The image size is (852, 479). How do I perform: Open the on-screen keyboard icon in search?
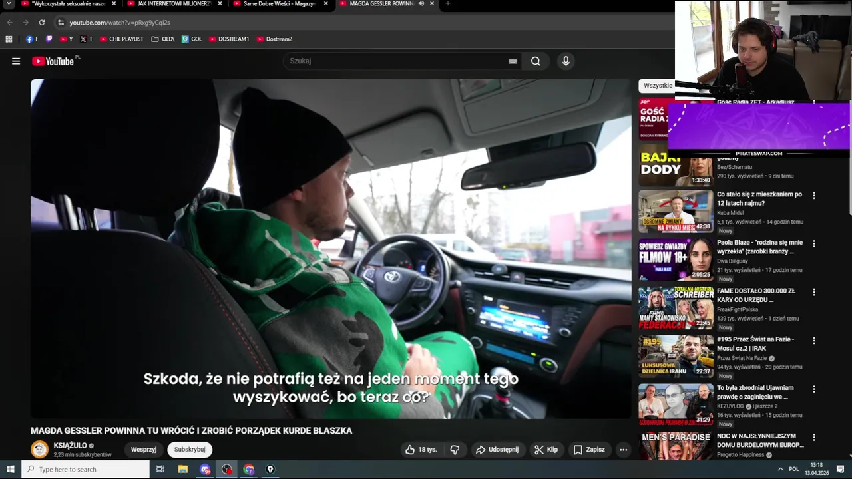click(513, 61)
